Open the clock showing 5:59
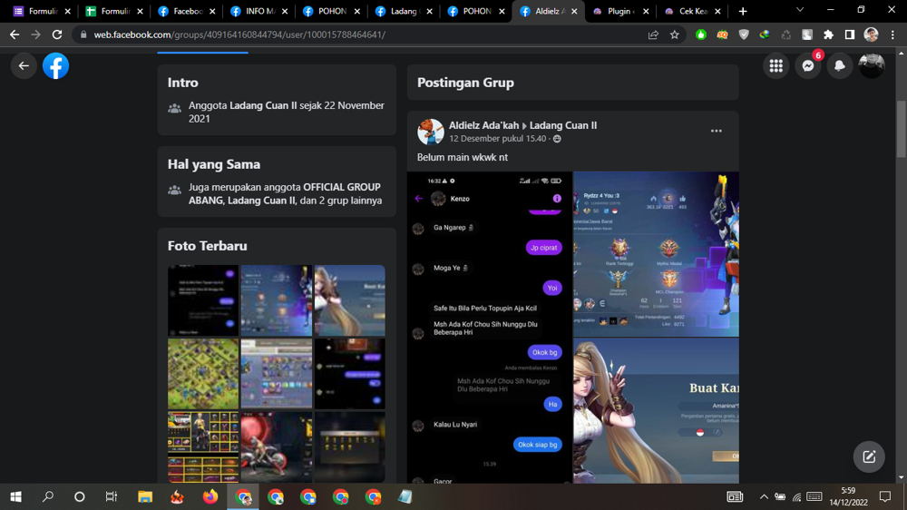This screenshot has width=907, height=510. coord(849,496)
